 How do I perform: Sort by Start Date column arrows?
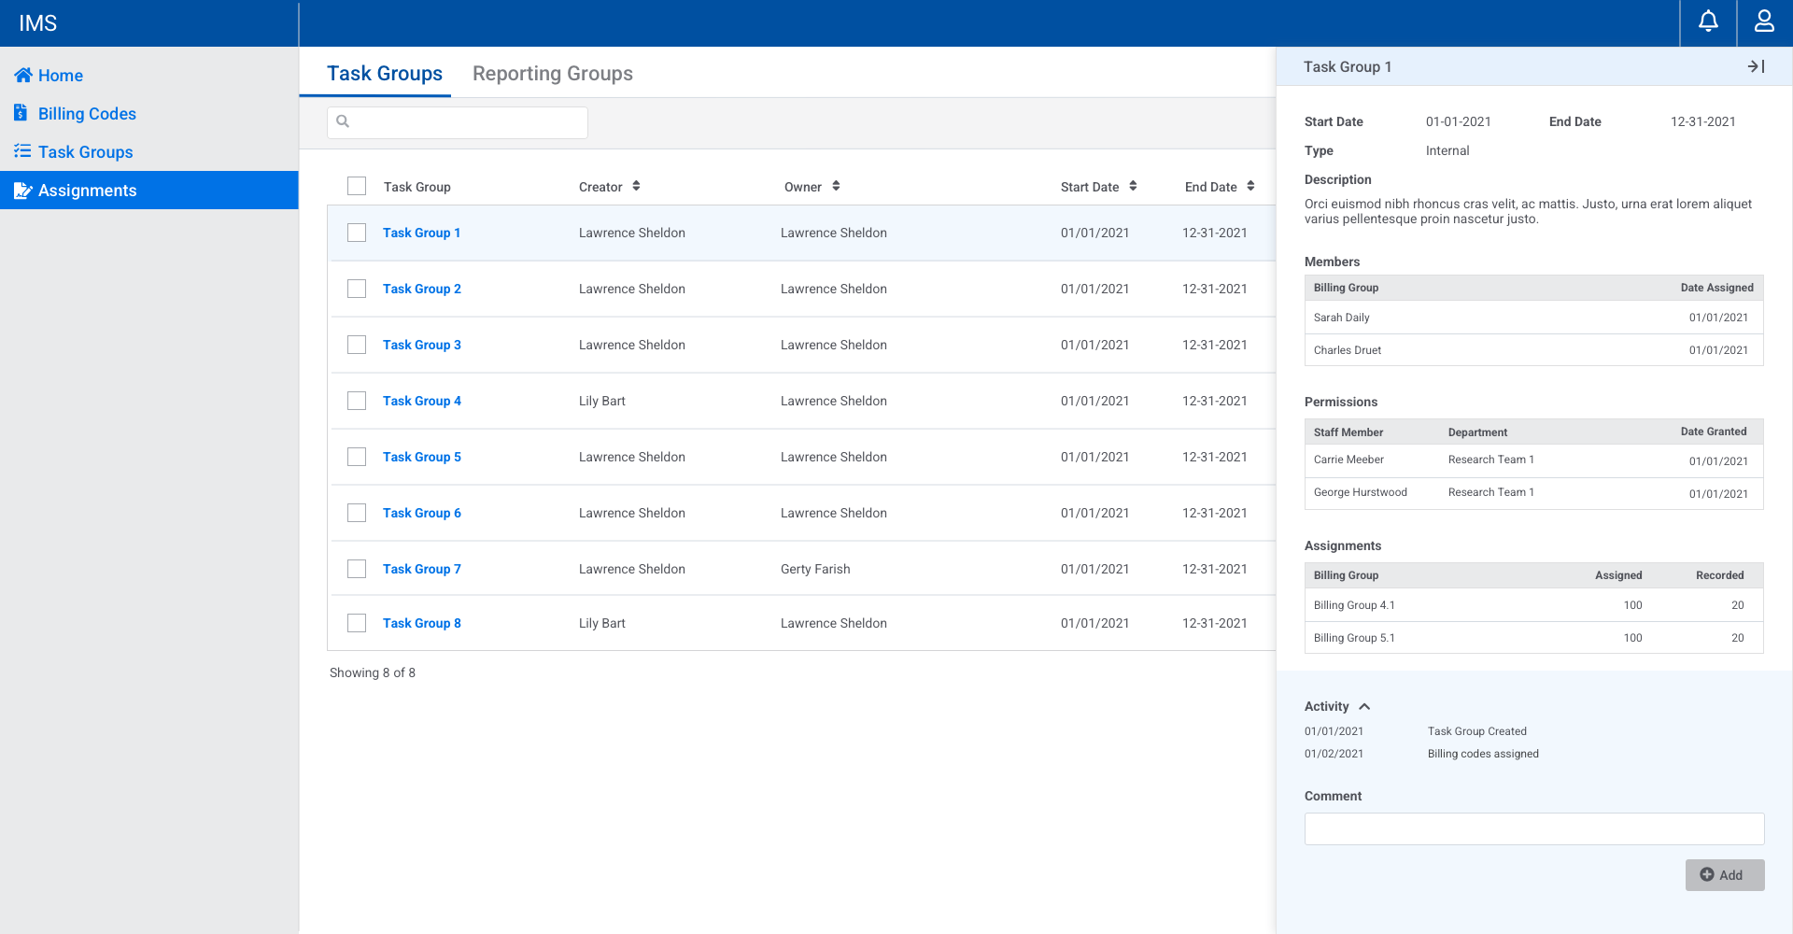pyautogui.click(x=1133, y=186)
